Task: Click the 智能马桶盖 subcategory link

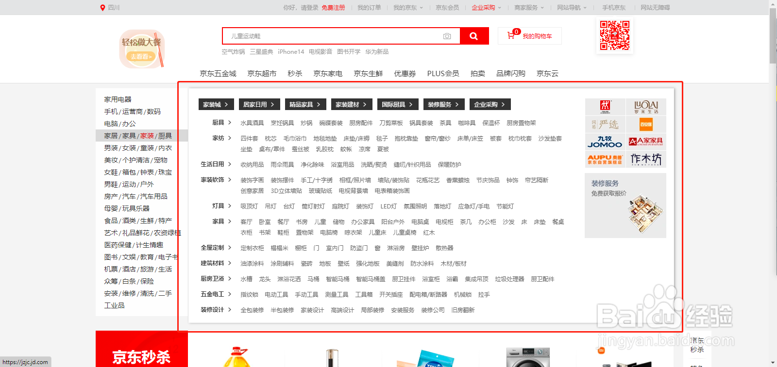Action: (371, 279)
